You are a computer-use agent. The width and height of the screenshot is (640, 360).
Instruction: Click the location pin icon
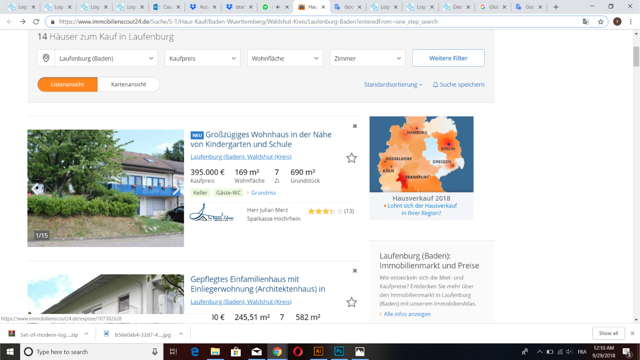pos(46,58)
